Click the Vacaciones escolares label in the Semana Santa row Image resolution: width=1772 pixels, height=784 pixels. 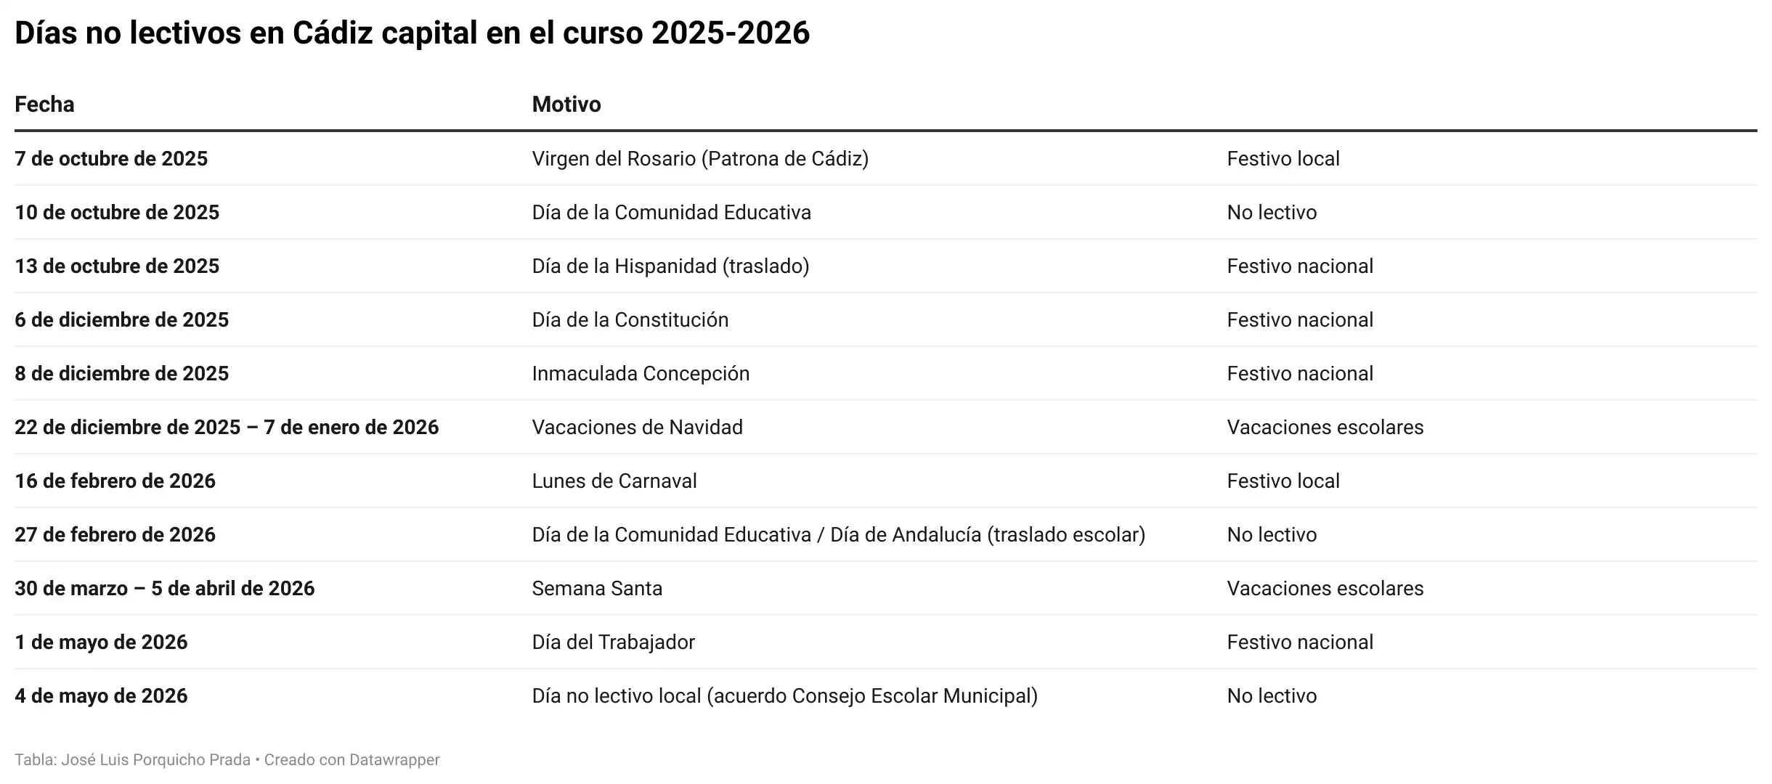tap(1325, 589)
